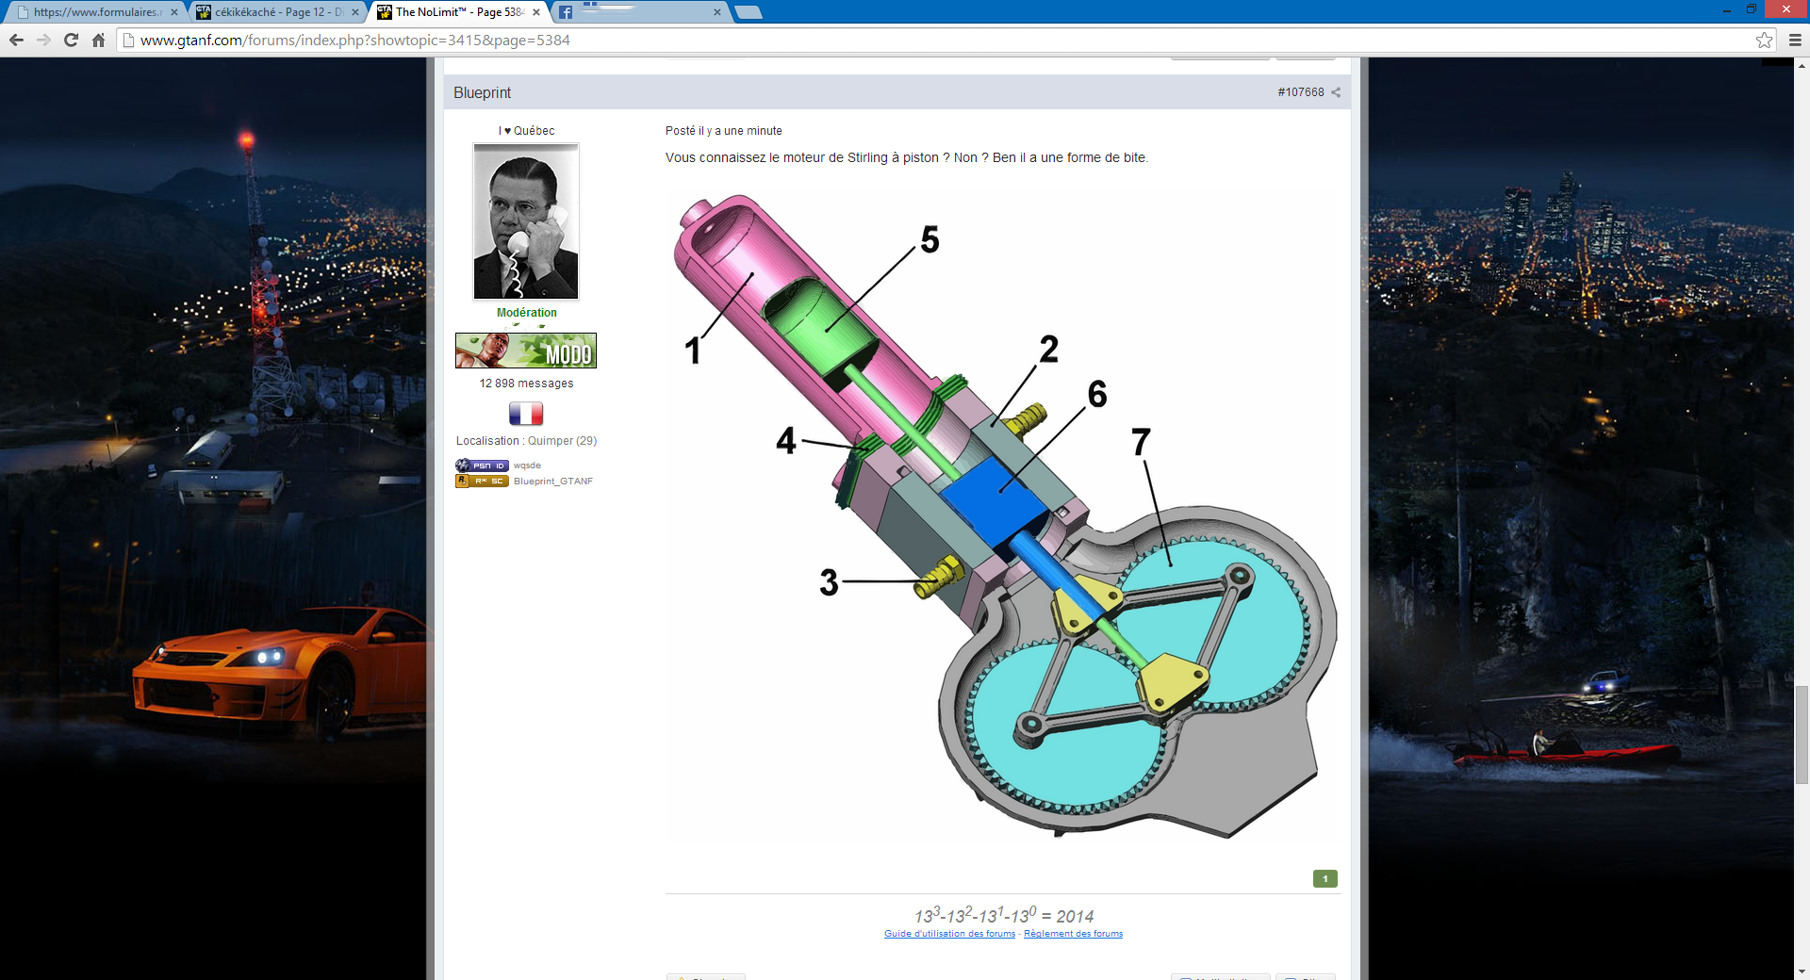1810x980 pixels.
Task: Switch to the cékikékaché tab
Action: click(x=273, y=12)
